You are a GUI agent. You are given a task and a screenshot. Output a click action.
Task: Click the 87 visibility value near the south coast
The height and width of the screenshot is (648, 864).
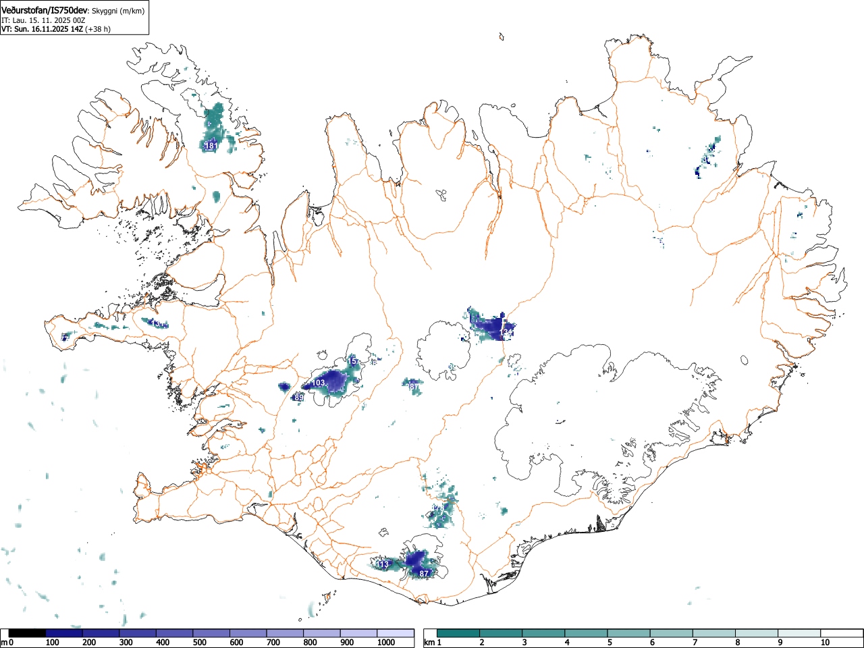(x=424, y=573)
